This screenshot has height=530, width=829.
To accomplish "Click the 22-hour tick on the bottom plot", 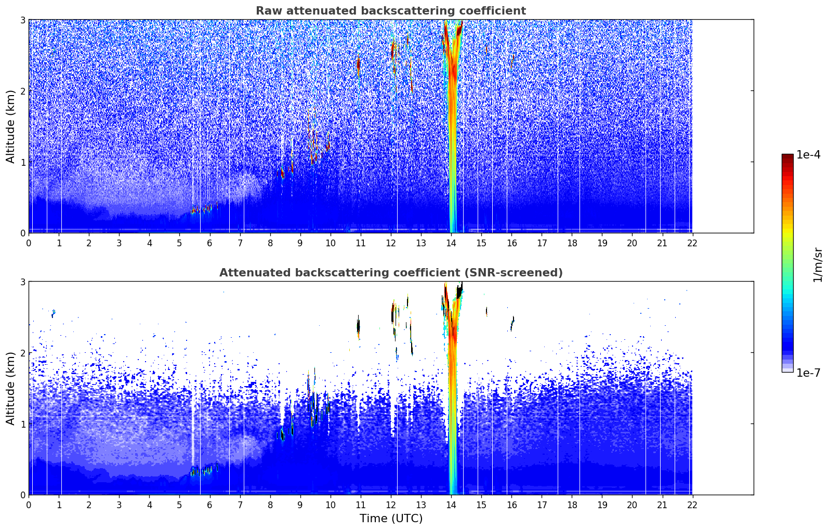I will [x=692, y=505].
